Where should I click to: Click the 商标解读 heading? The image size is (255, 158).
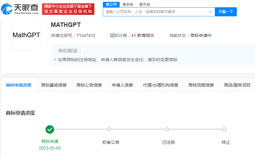(x=70, y=51)
